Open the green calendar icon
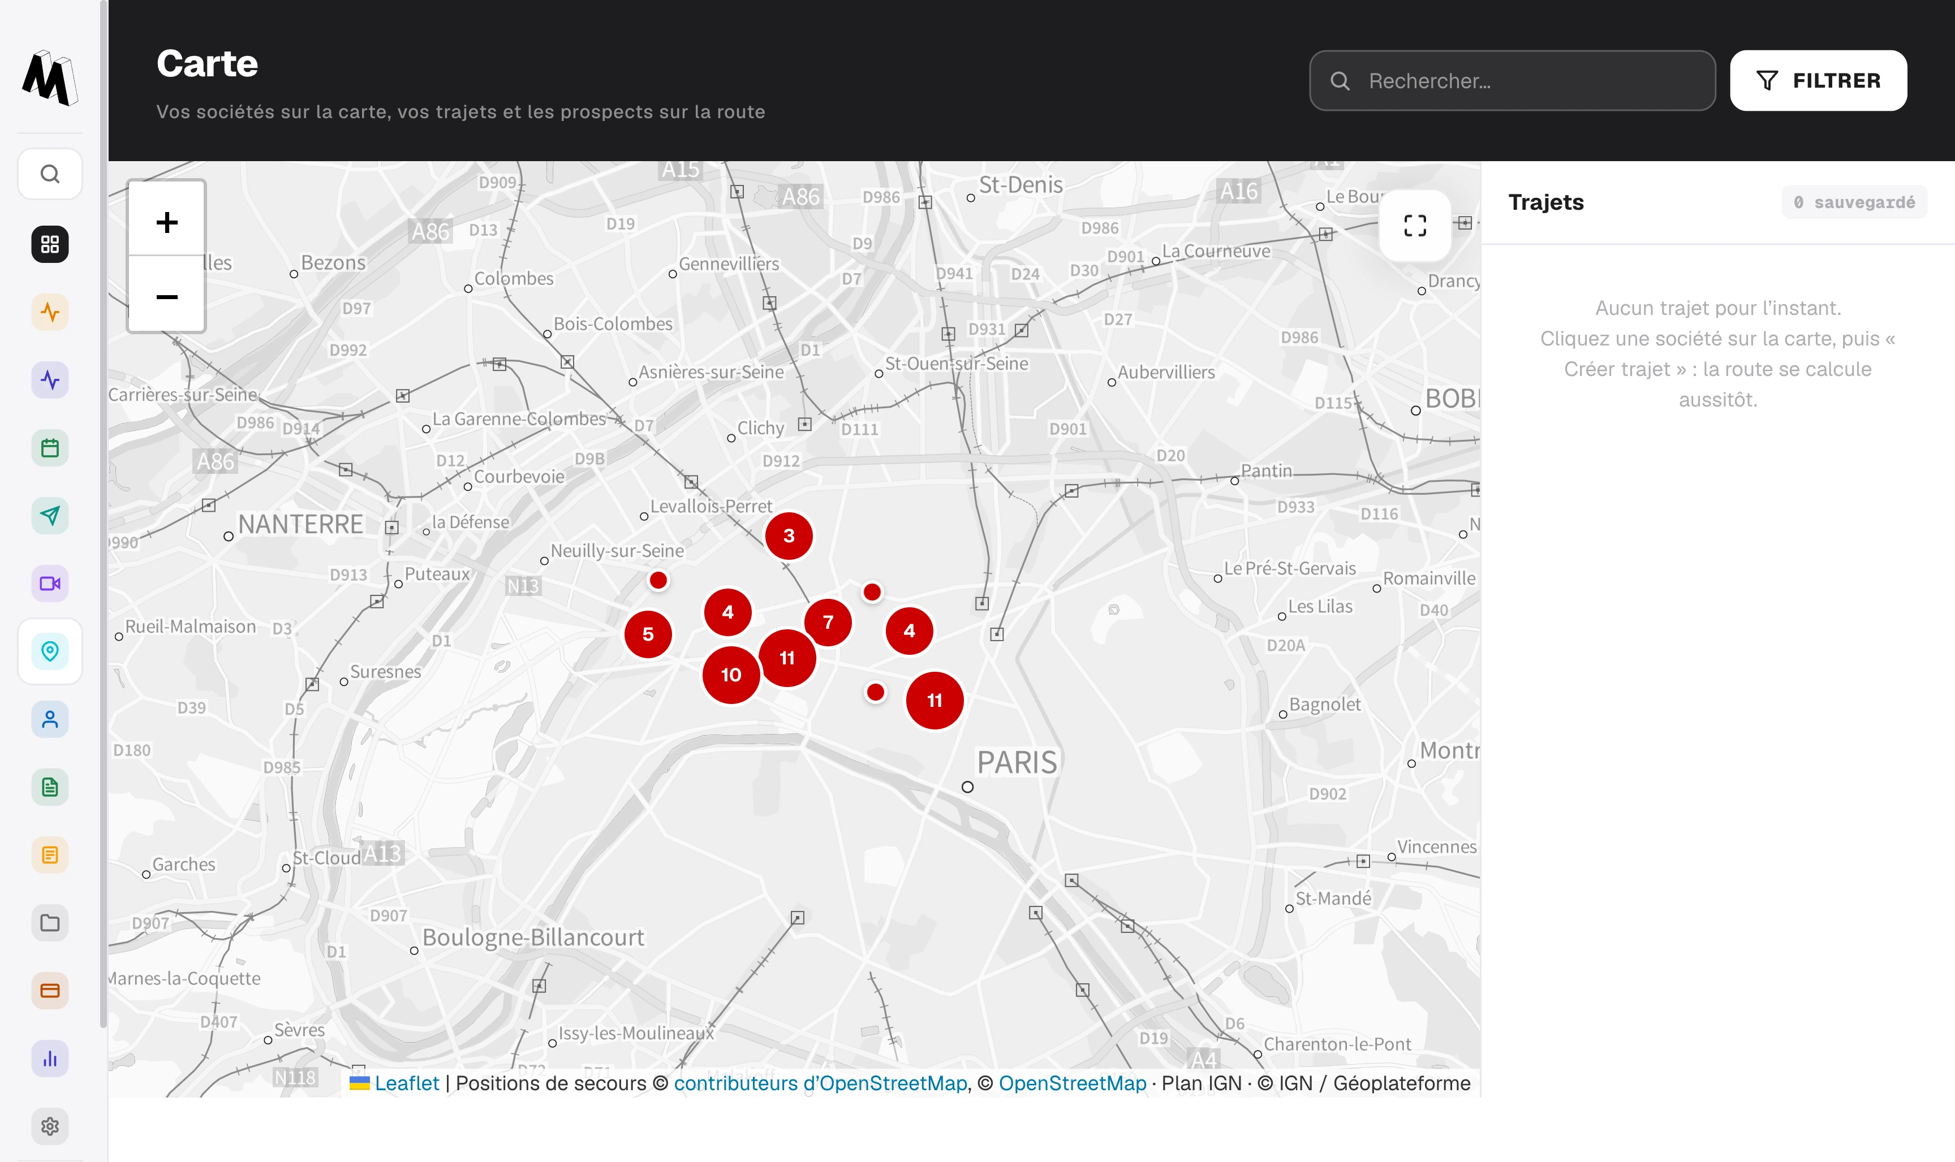 click(50, 448)
